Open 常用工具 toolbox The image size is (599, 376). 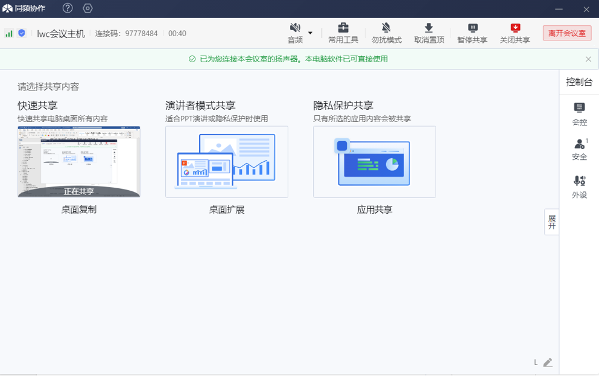click(x=343, y=33)
